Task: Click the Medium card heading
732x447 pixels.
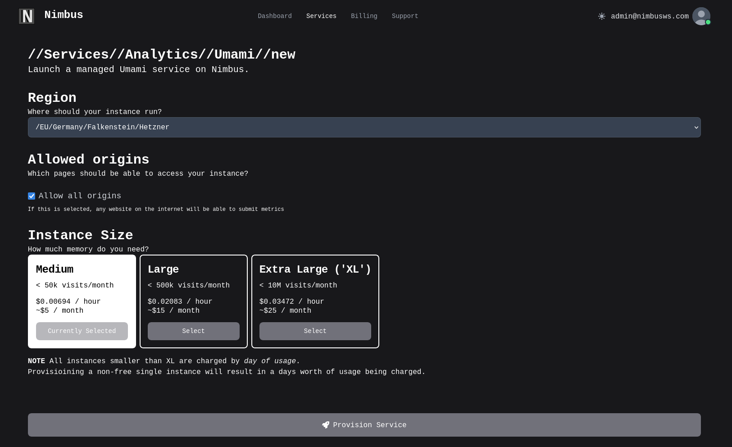Action: click(55, 269)
